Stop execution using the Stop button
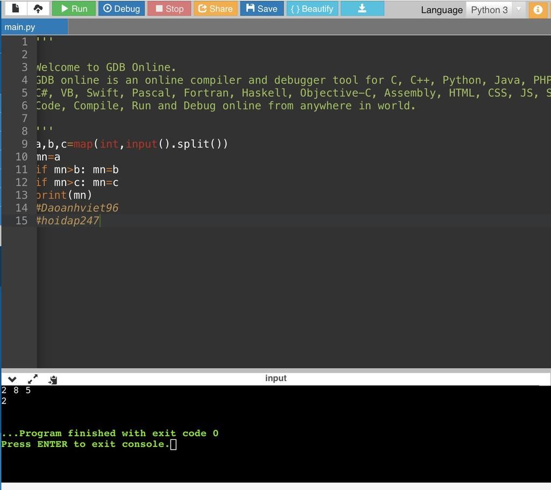551x490 pixels. pos(169,9)
